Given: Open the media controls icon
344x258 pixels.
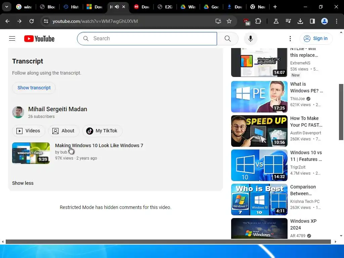Looking at the screenshot, I should pyautogui.click(x=288, y=21).
